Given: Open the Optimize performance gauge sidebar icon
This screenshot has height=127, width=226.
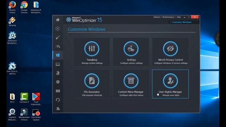Looking at the screenshot, I should 58,46.
